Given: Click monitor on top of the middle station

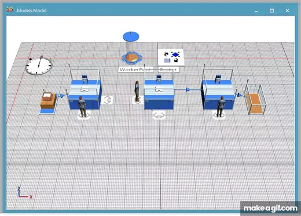Looking at the screenshot, I should (x=159, y=79).
